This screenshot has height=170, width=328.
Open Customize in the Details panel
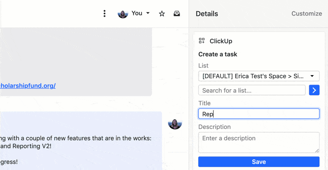[x=306, y=14]
